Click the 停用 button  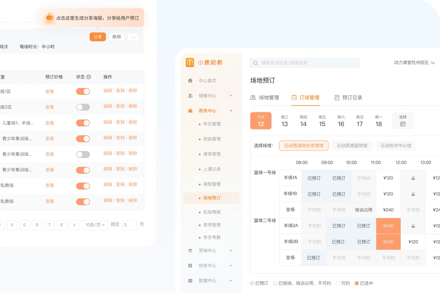click(117, 37)
